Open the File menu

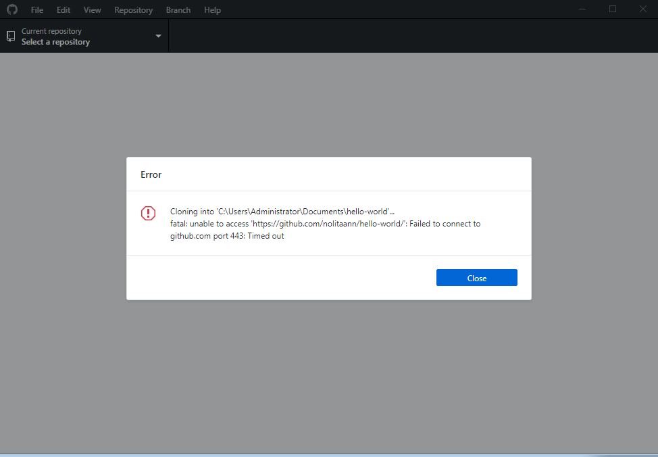point(37,9)
